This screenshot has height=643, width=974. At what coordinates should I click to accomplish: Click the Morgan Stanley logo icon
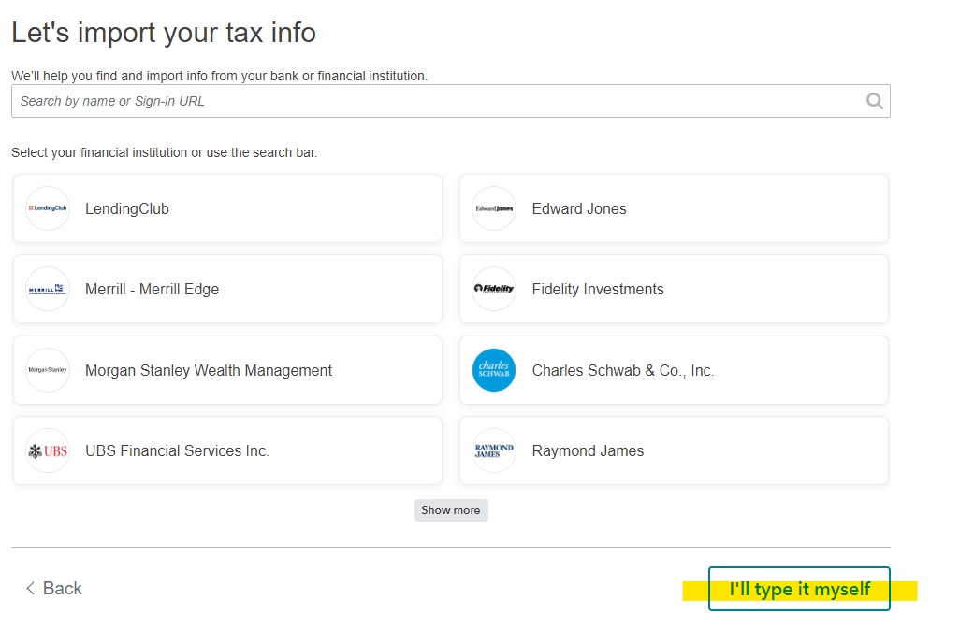coord(48,370)
